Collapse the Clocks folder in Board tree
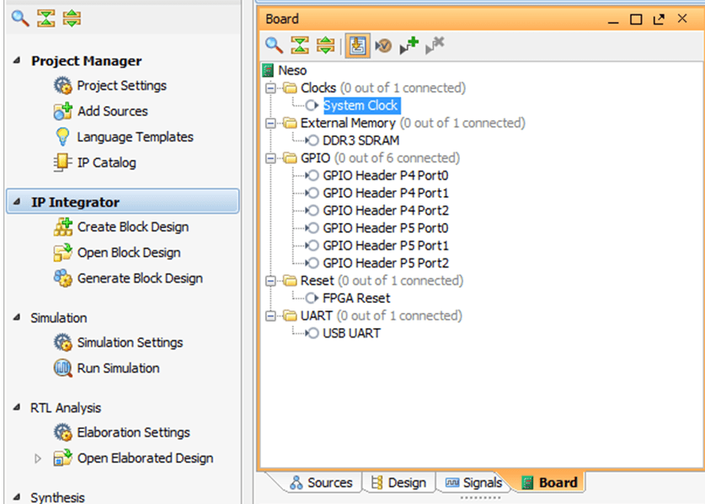 270,88
